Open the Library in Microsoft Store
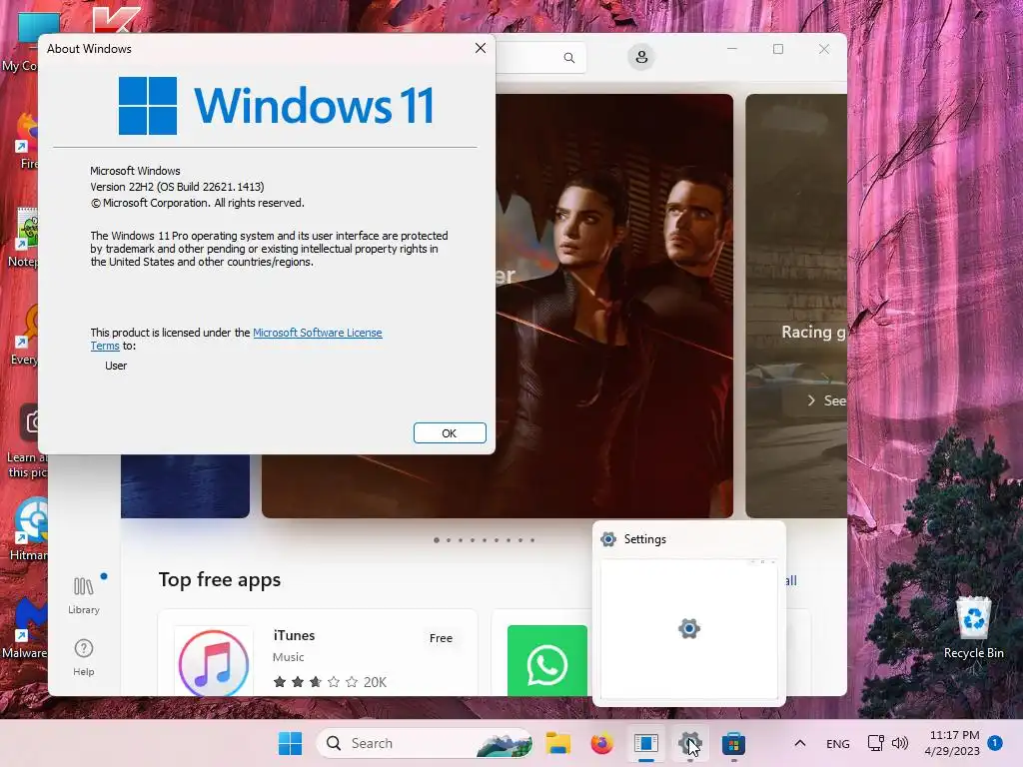This screenshot has width=1023, height=767. point(84,595)
